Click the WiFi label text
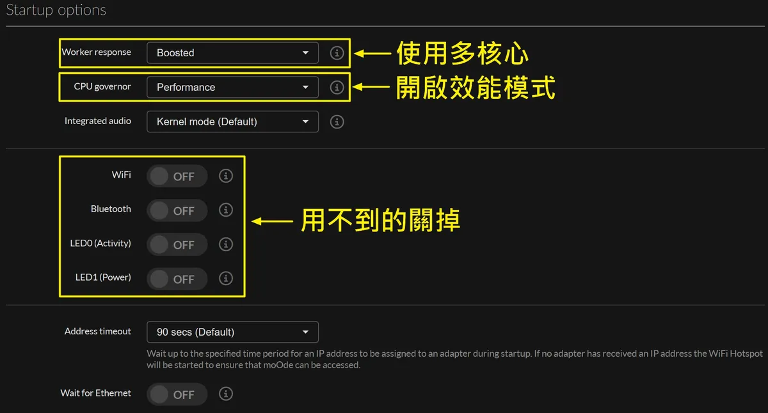 pos(122,175)
